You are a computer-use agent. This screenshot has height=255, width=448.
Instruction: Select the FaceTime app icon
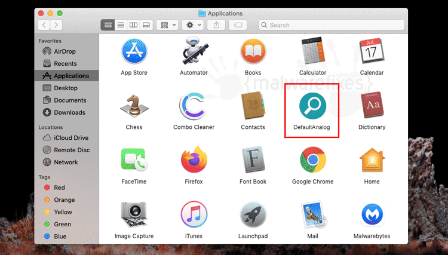coord(134,159)
